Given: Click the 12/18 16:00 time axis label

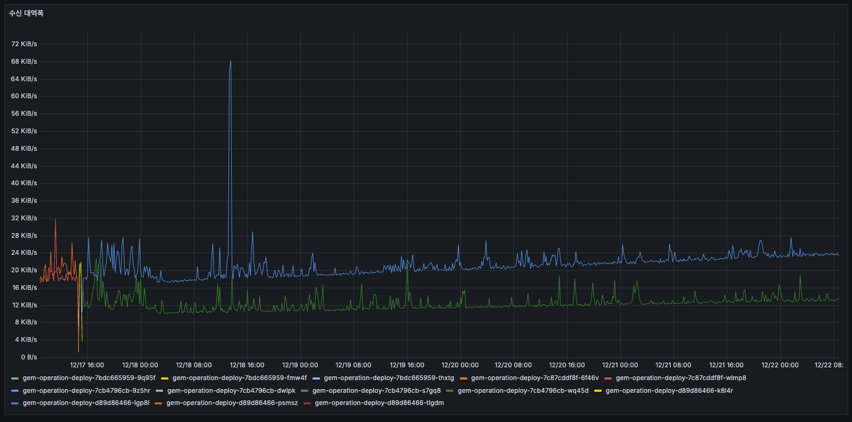Looking at the screenshot, I should [247, 365].
